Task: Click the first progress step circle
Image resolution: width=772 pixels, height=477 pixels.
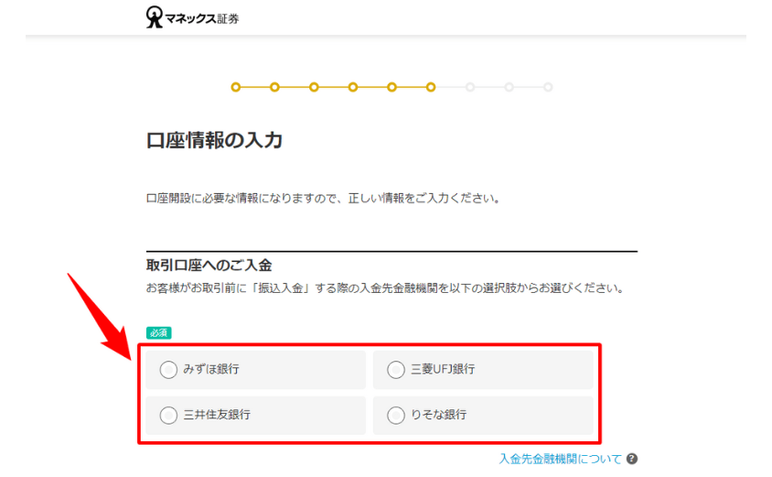Action: coord(236,87)
